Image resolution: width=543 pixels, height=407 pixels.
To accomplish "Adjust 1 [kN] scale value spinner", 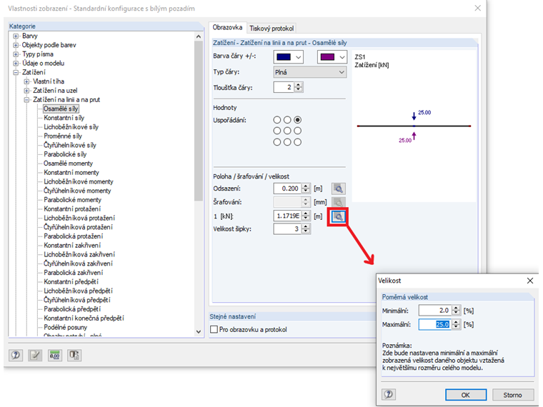I will point(306,216).
